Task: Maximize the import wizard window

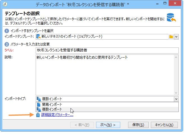Action: [x=165, y=3]
